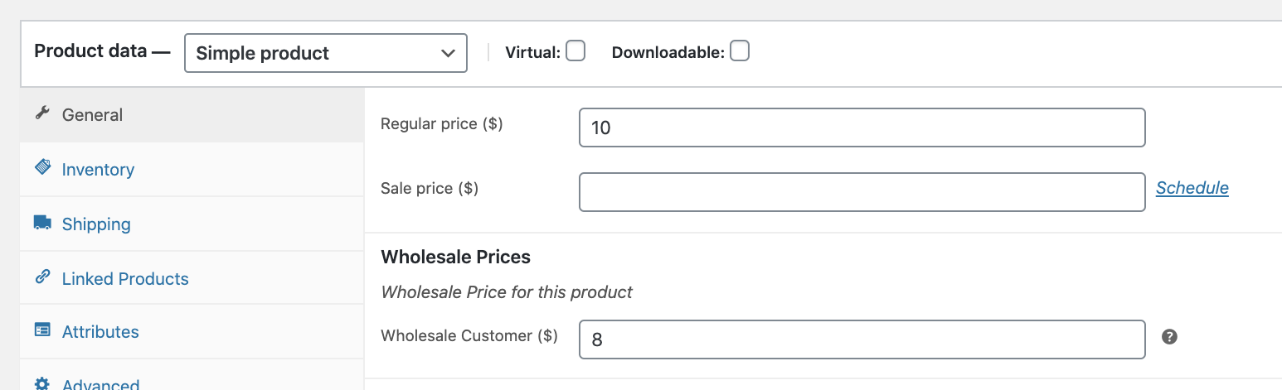The width and height of the screenshot is (1282, 390).
Task: Click the Inventory tag icon
Action: pyautogui.click(x=42, y=167)
